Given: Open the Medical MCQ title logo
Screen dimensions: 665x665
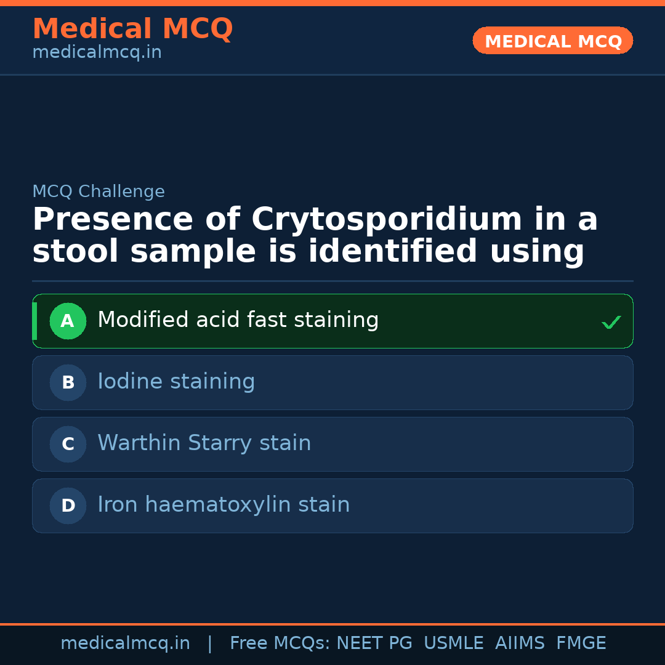Looking at the screenshot, I should (x=132, y=29).
